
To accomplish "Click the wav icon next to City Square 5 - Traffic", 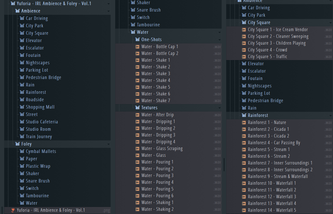I will click(x=244, y=57).
